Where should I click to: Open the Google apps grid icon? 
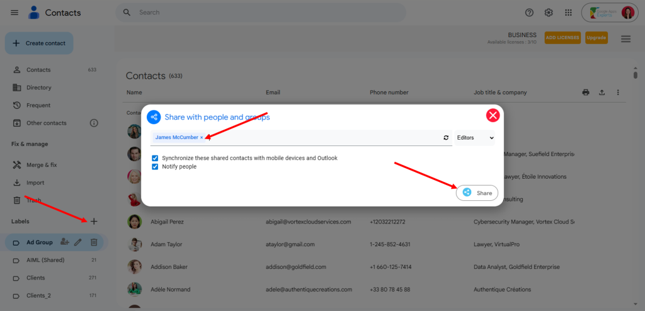568,13
